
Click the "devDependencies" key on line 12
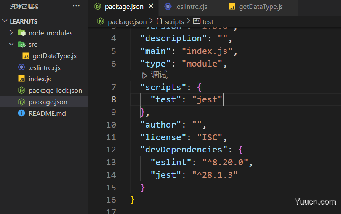(184, 150)
